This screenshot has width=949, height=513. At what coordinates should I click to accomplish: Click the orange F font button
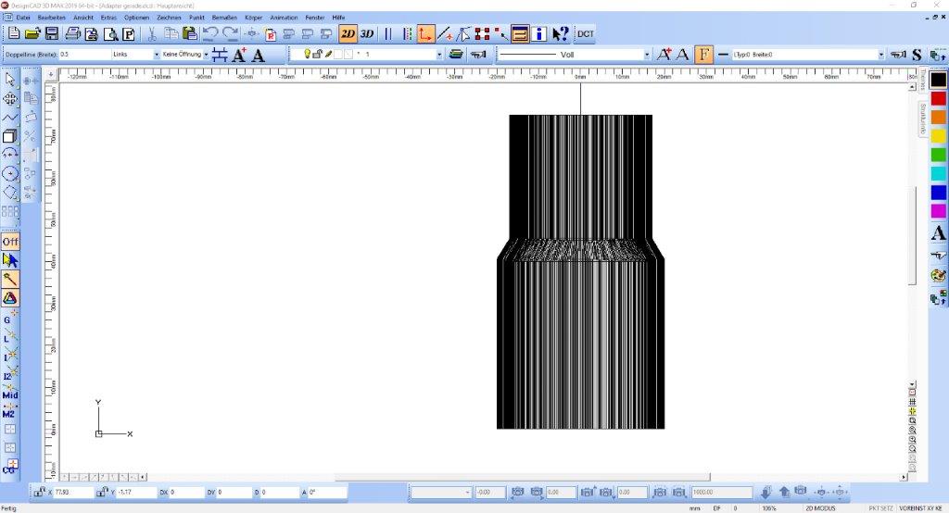[704, 55]
